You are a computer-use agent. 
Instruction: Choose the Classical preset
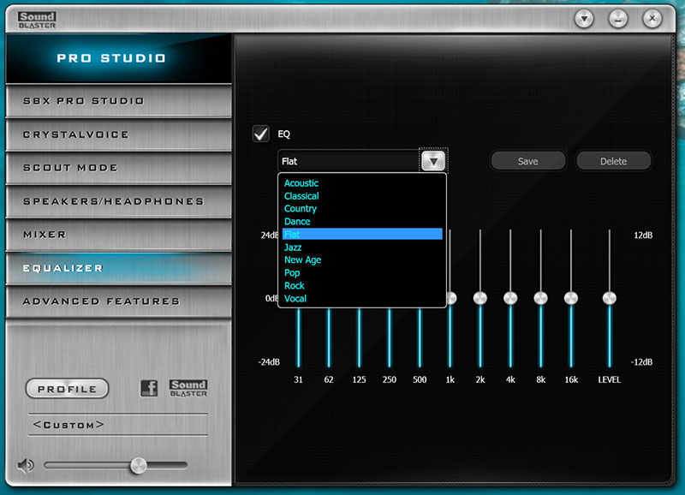coord(362,196)
